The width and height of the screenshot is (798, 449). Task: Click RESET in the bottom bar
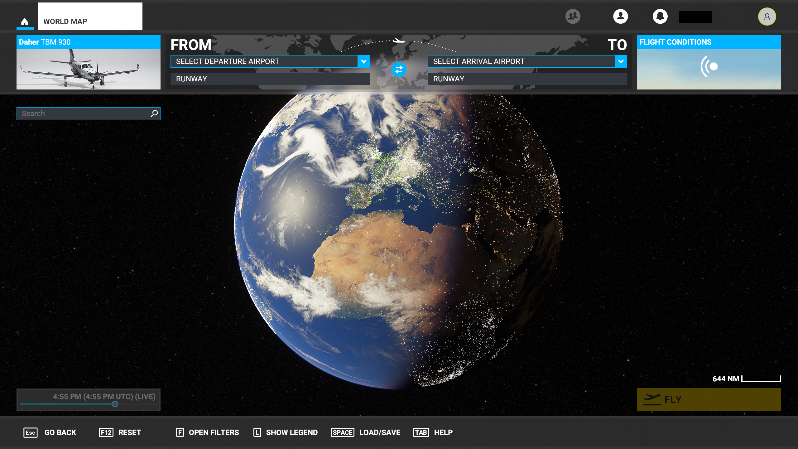pos(130,432)
